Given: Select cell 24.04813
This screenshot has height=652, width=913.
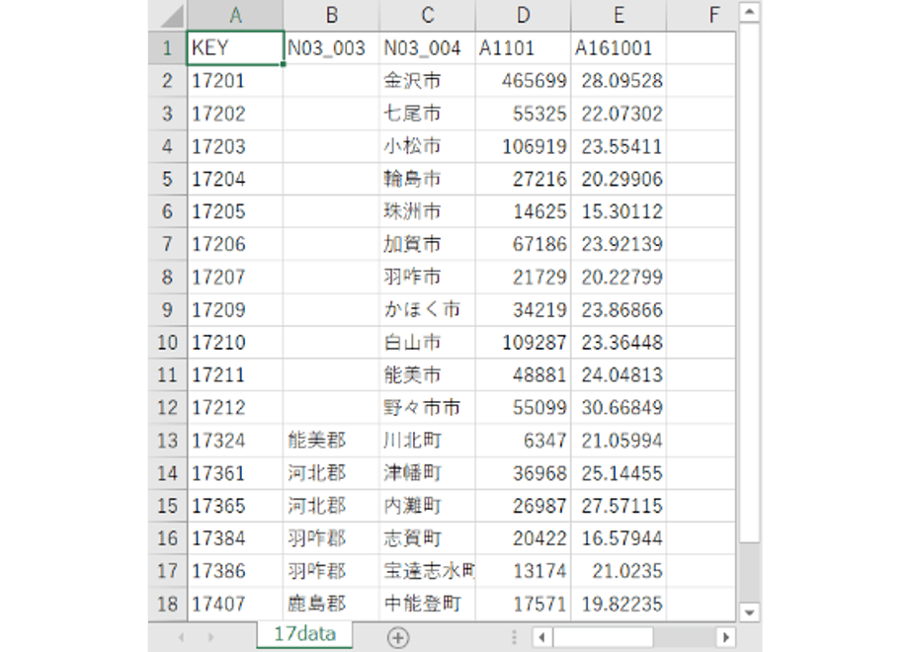Looking at the screenshot, I should pyautogui.click(x=619, y=375).
